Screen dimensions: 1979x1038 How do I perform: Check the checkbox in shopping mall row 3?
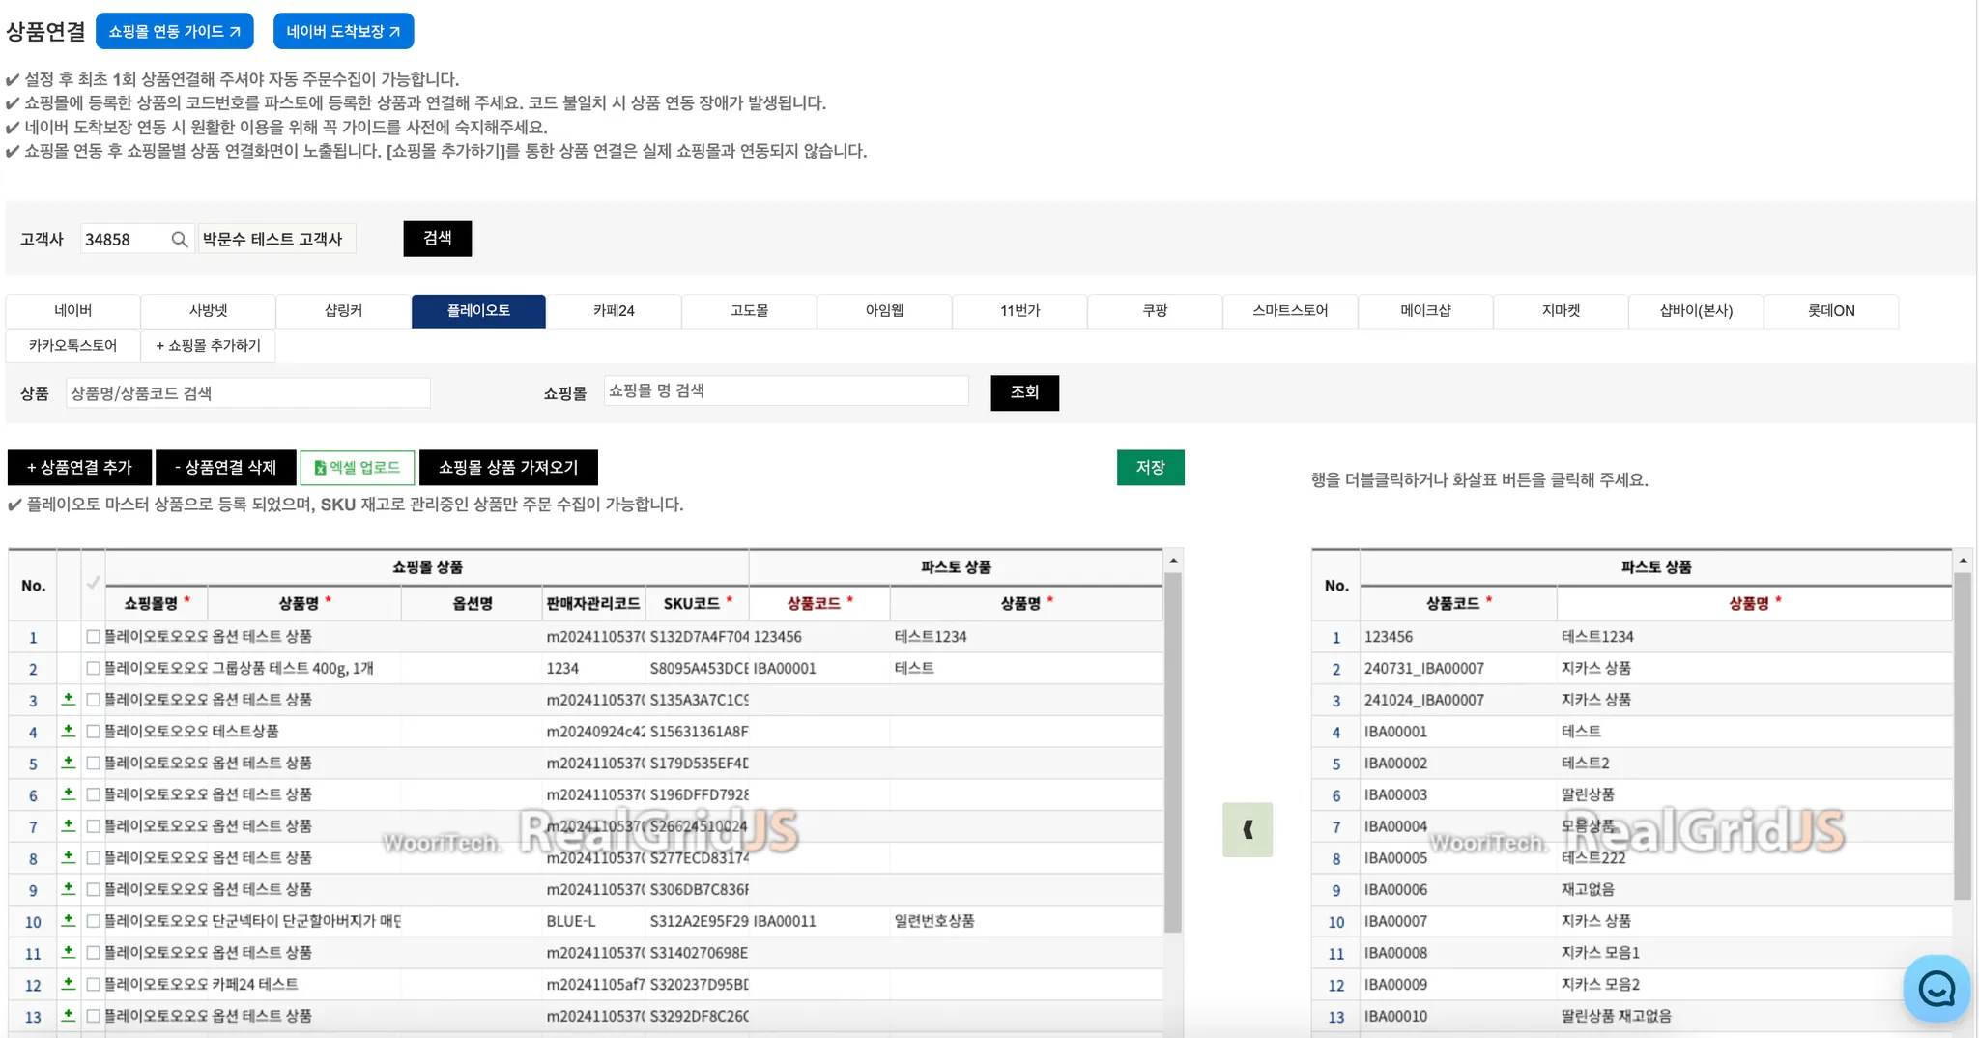click(93, 700)
